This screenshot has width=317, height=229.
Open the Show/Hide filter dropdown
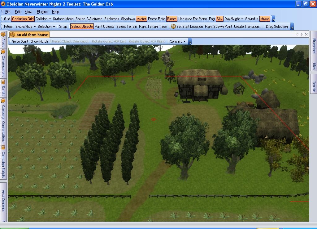point(26,27)
